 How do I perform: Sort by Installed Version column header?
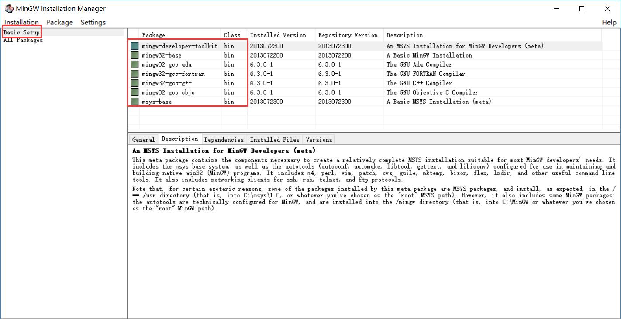(281, 35)
